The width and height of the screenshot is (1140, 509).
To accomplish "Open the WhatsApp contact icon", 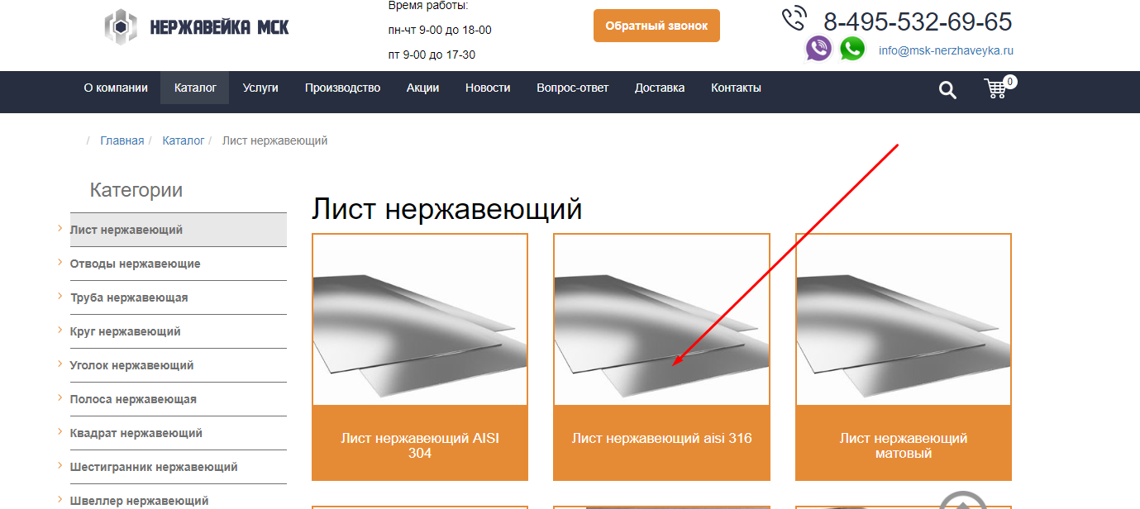I will click(x=852, y=49).
